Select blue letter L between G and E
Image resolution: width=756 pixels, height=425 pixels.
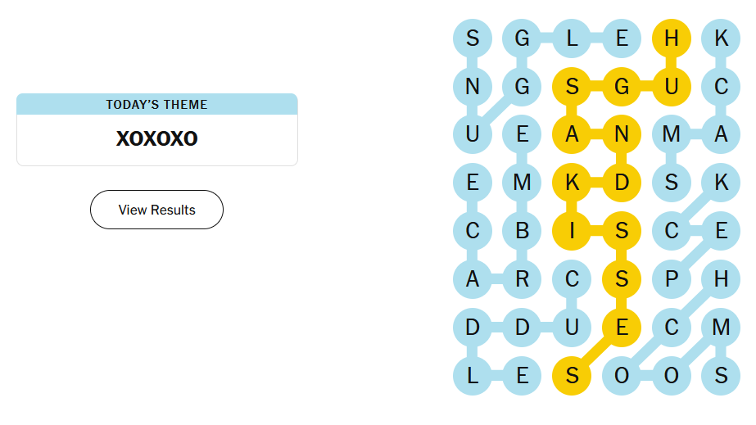tap(572, 38)
